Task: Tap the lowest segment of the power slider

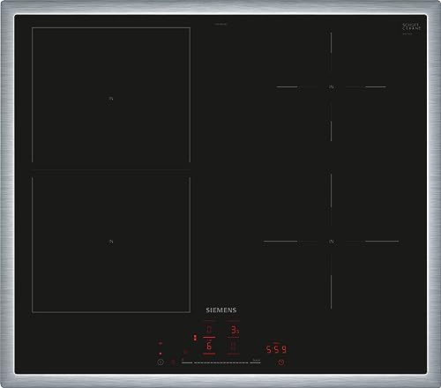Action: 187,362
